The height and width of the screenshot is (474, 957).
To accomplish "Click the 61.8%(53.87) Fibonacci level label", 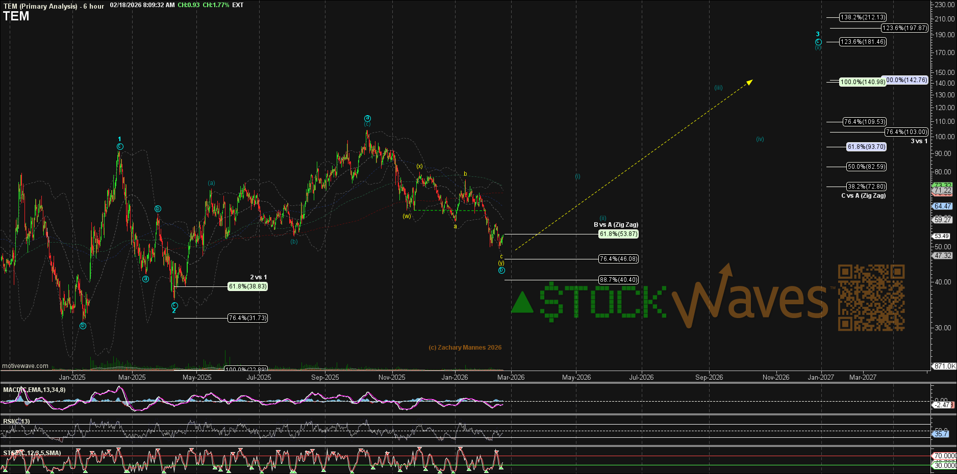I will (x=618, y=234).
